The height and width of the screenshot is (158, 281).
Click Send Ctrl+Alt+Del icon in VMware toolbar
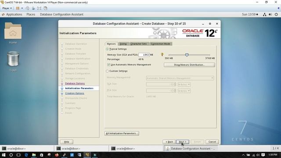coord(27,8)
